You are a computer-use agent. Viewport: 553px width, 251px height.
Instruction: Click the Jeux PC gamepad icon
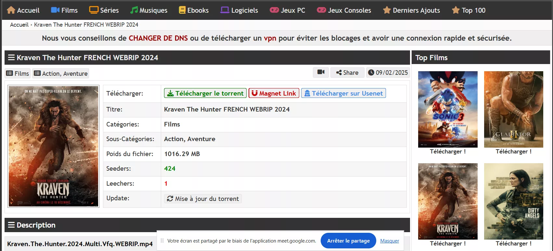pyautogui.click(x=274, y=10)
